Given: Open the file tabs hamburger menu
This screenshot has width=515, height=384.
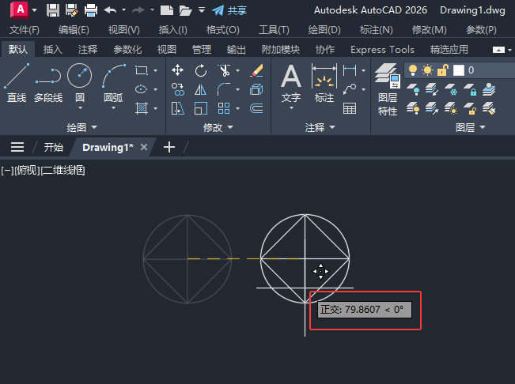Looking at the screenshot, I should pos(17,147).
